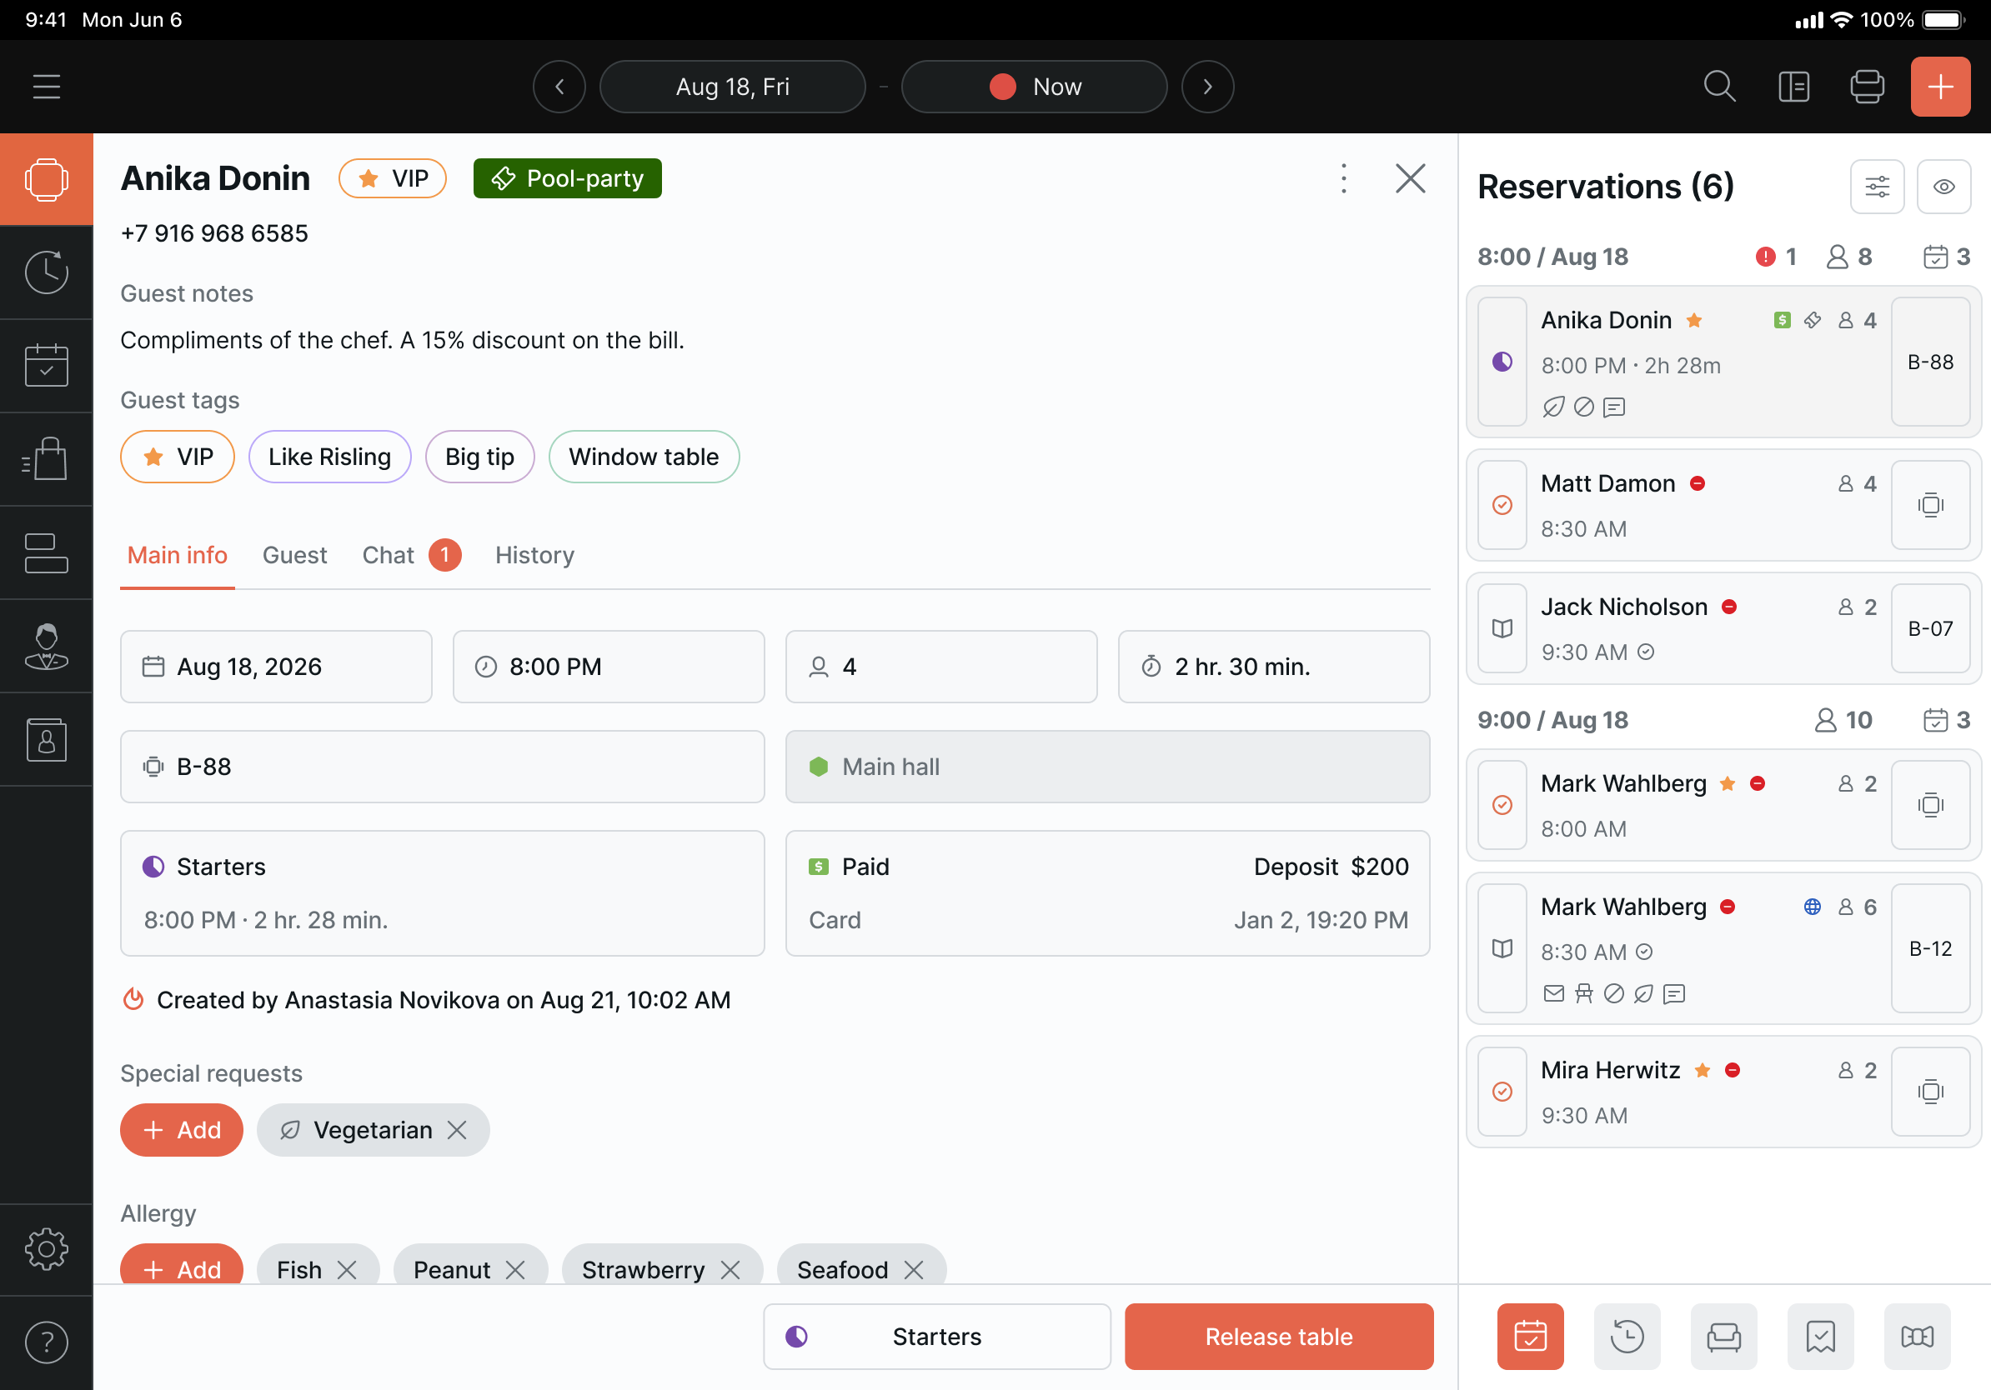
Task: Toggle Anika Donin card status indicator
Action: tap(1502, 362)
